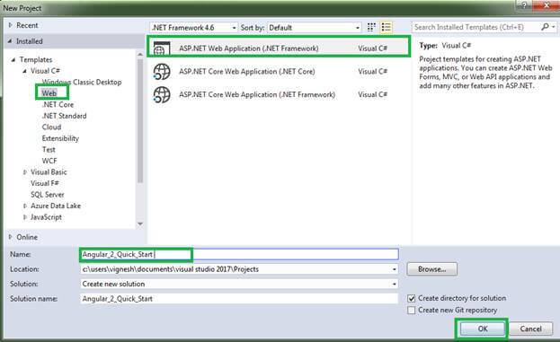Switch to medium icons list view
The image size is (560, 342).
[387, 28]
